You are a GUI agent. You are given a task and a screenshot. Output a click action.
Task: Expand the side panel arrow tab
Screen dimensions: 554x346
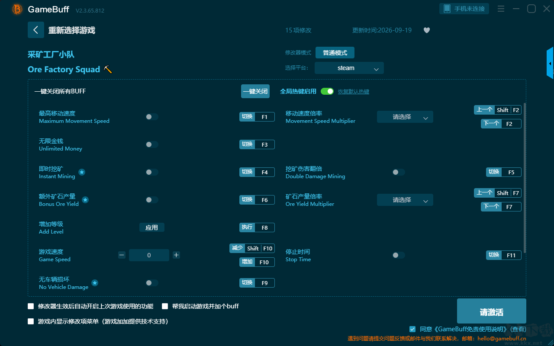[x=550, y=63]
